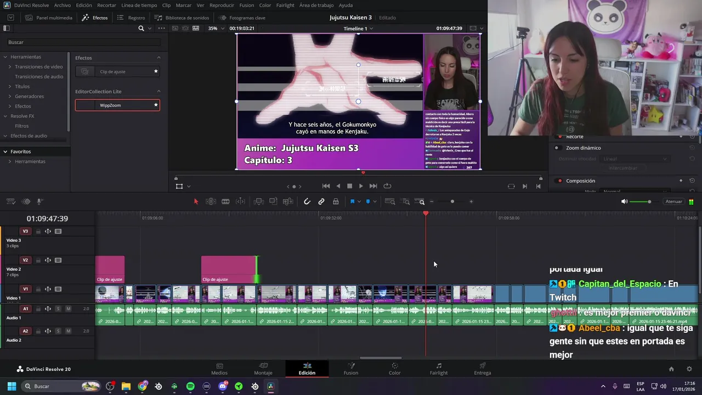Jump to last frame in viewer
The height and width of the screenshot is (395, 702).
(x=373, y=186)
